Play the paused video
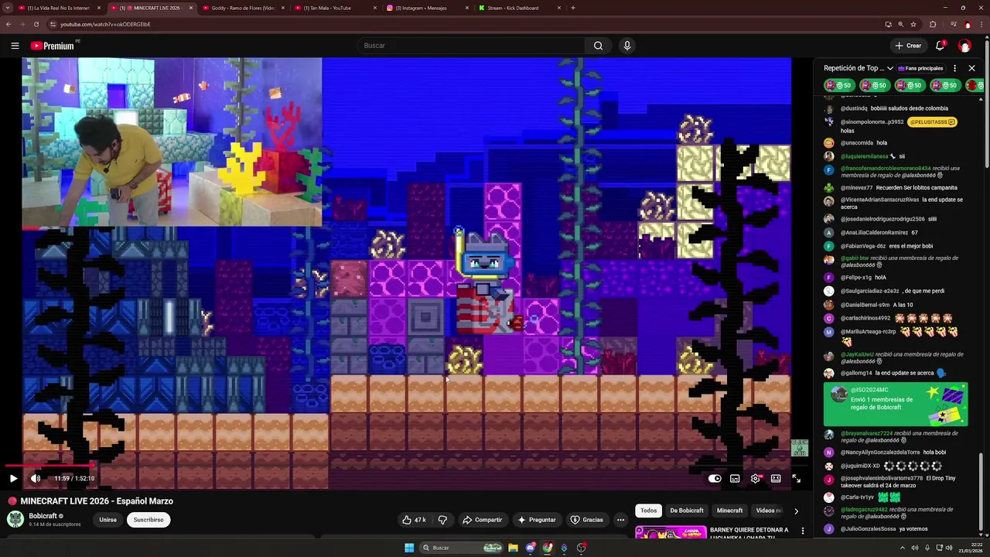The image size is (990, 557). pos(13,478)
